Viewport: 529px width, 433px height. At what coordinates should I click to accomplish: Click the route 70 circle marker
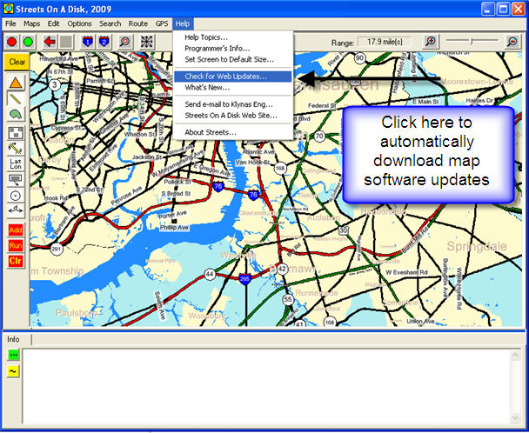tap(318, 137)
